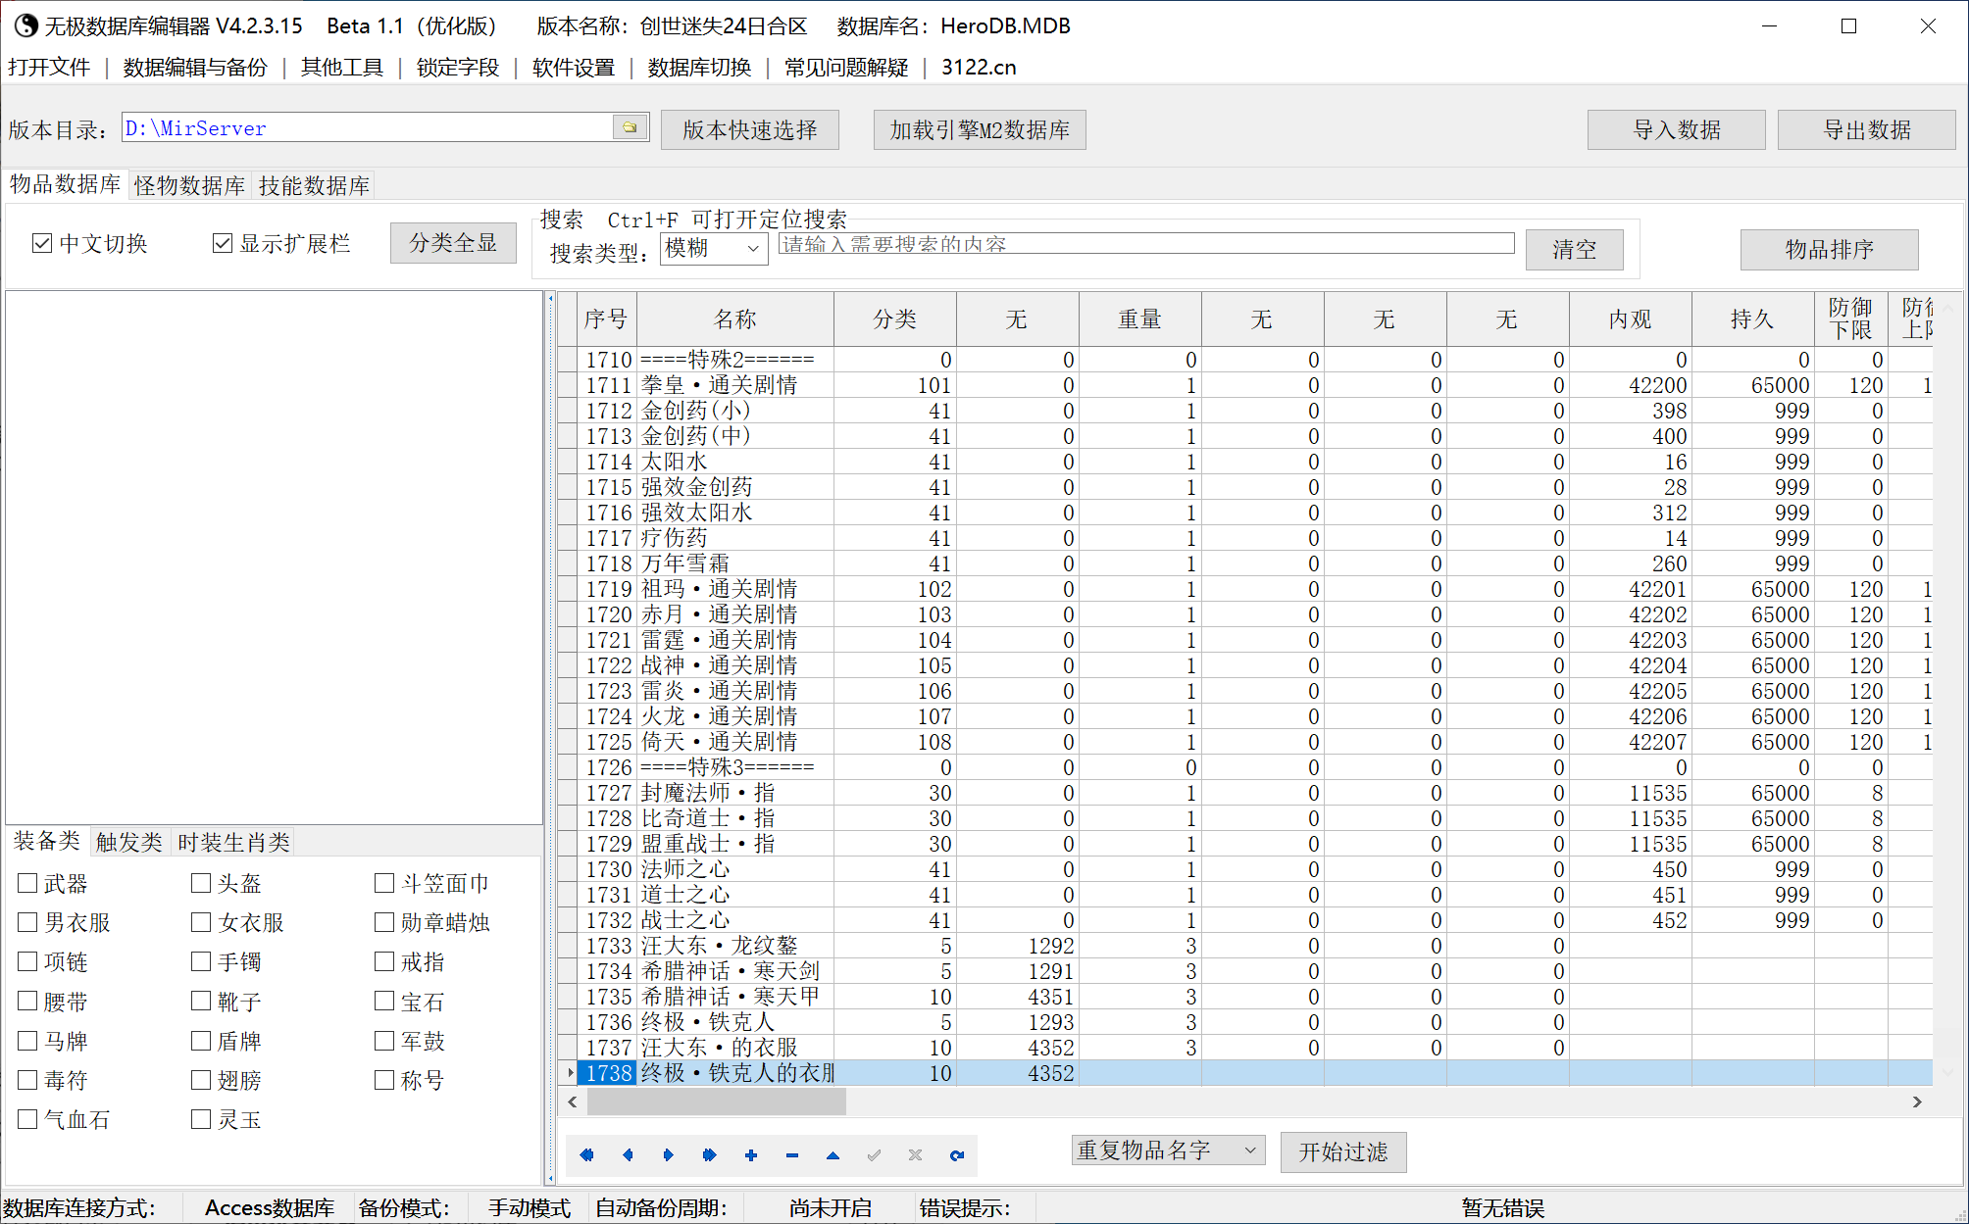1969x1224 pixels.
Task: Switch to the 怪物数据库 tab
Action: [x=190, y=185]
